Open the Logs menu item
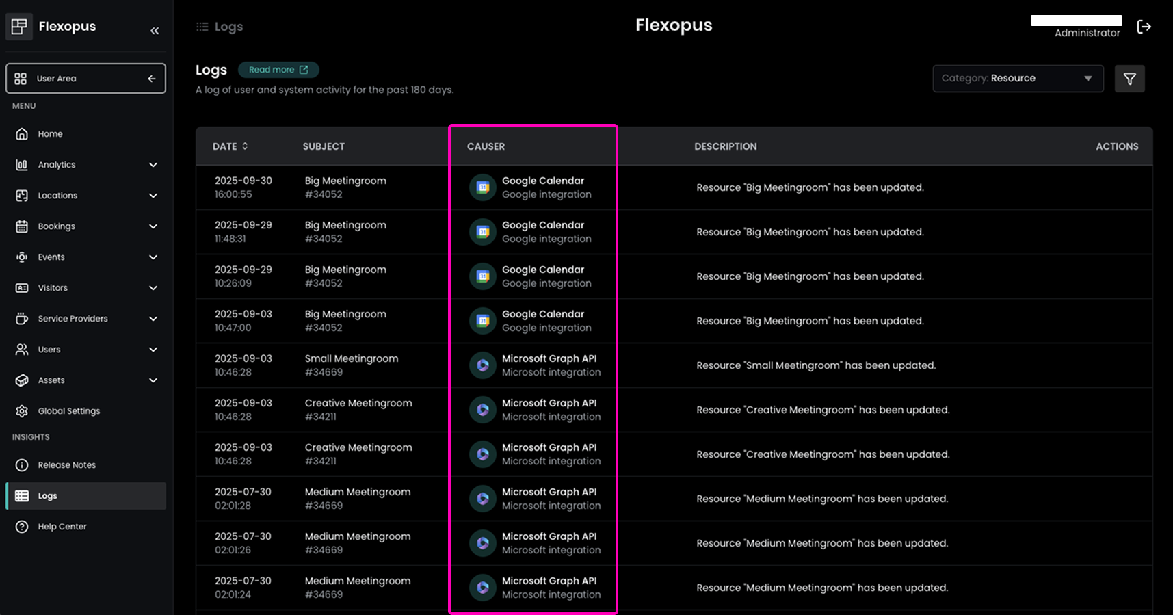The image size is (1173, 615). (x=48, y=496)
